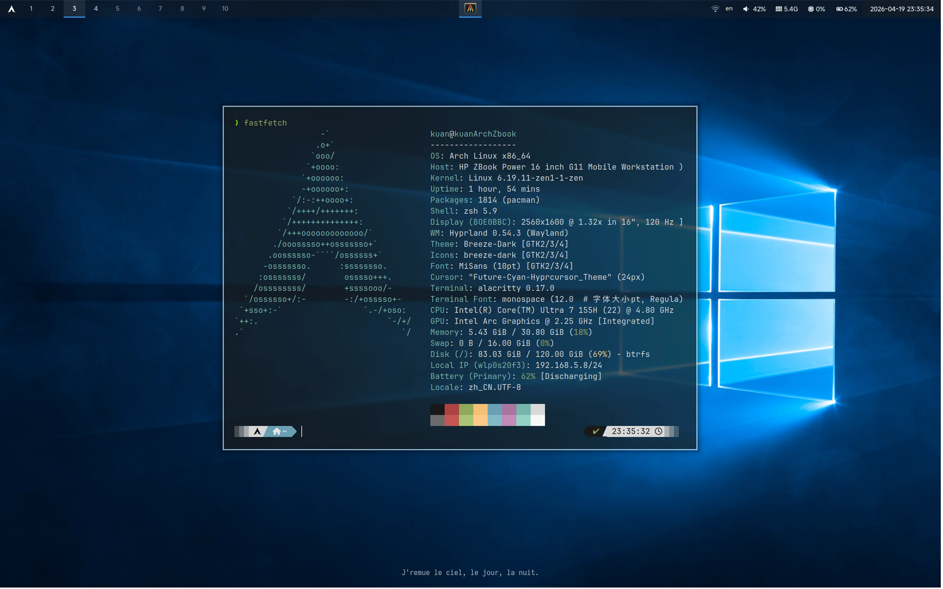The width and height of the screenshot is (943, 589).
Task: Select the active workspace 3
Action: [75, 8]
